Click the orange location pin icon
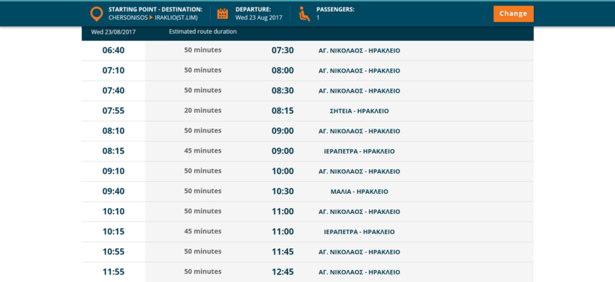 click(x=97, y=13)
